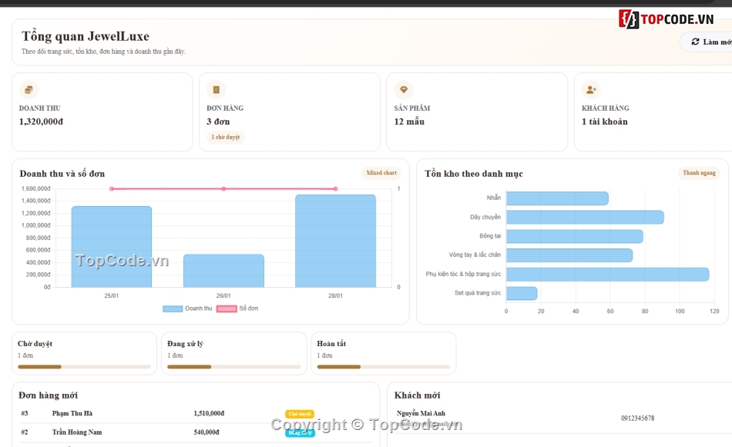Click the '12 mẫu' product count
Viewport: 732px width, 447px height.
[x=409, y=122]
